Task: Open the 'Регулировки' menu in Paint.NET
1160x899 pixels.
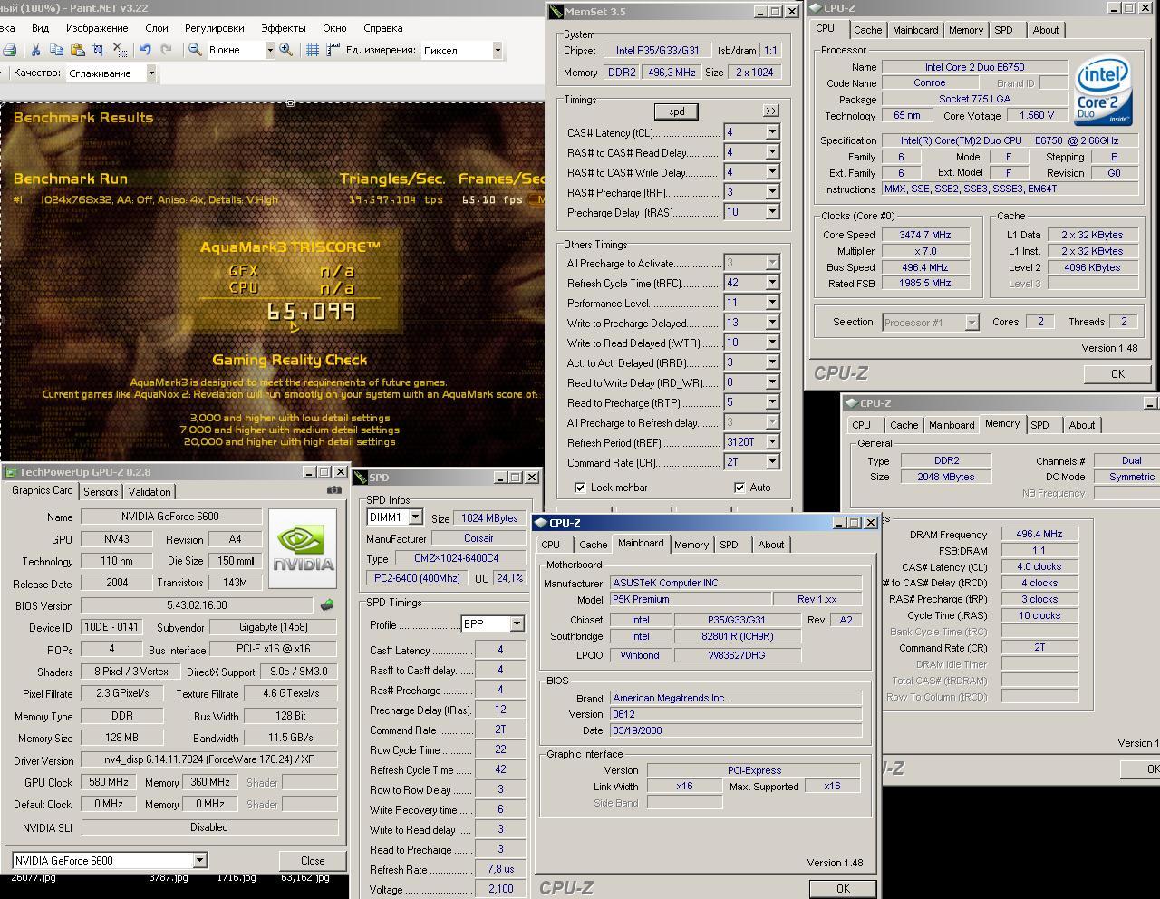Action: [214, 28]
